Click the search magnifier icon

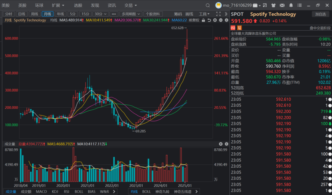click(x=208, y=6)
